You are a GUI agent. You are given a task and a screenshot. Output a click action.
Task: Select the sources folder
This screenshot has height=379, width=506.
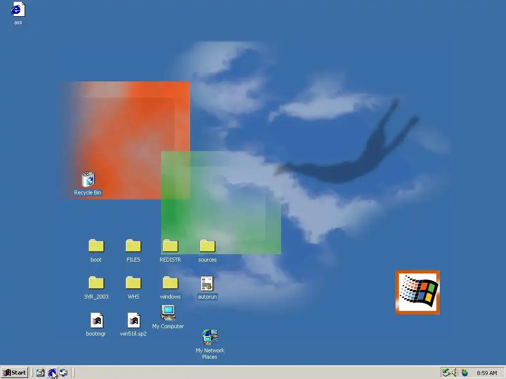point(208,246)
